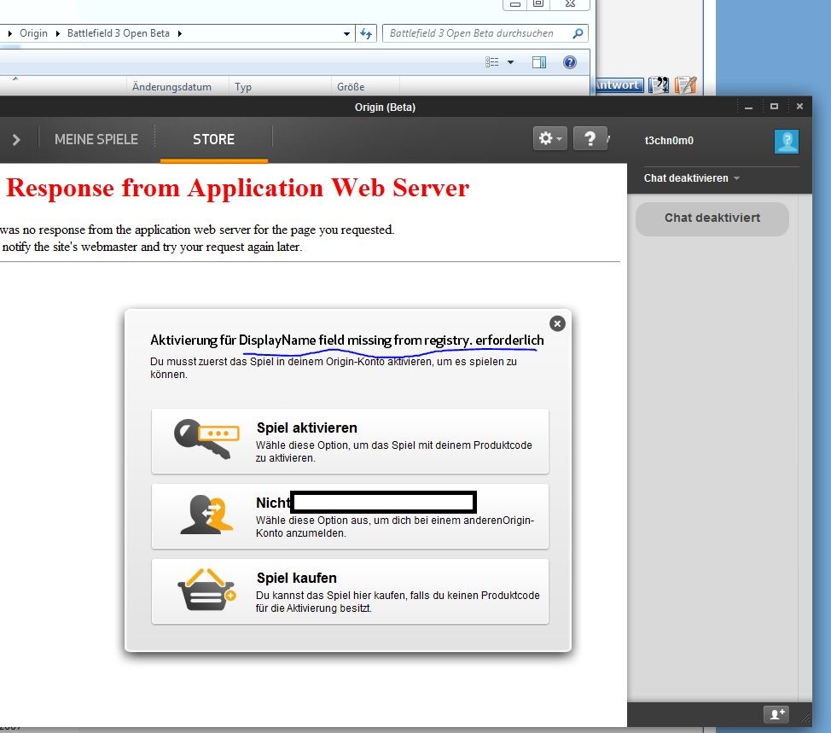Open the Origin settings gear menu
Image resolution: width=831 pixels, height=733 pixels.
point(549,139)
